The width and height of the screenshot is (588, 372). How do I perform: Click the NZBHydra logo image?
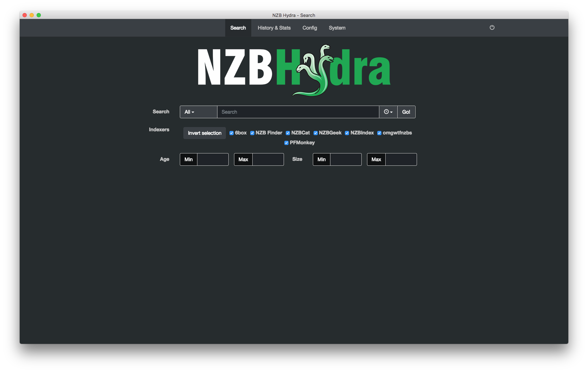(294, 70)
